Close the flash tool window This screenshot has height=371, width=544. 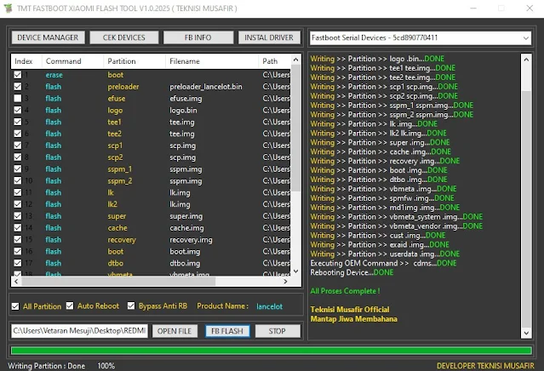tap(530, 8)
